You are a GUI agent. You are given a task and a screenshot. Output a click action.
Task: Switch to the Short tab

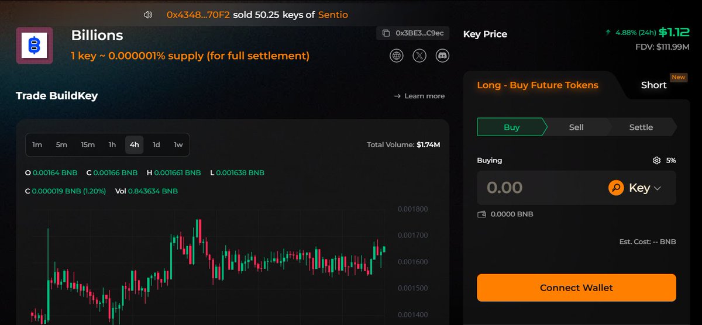[x=653, y=85]
